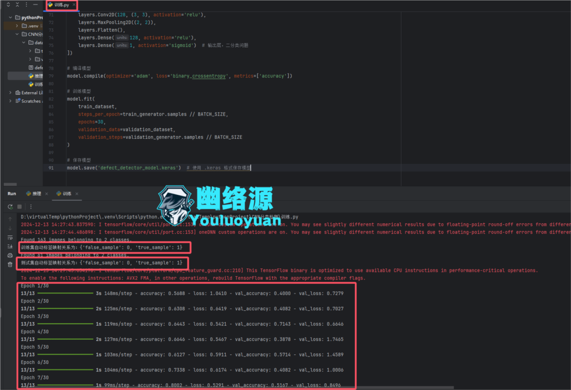Toggle soft-wrap in console
This screenshot has width=571, height=390.
pos(10,238)
